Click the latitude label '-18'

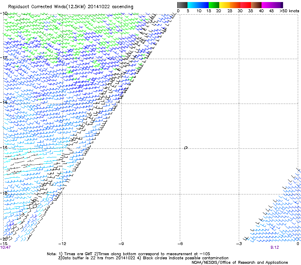4,193
